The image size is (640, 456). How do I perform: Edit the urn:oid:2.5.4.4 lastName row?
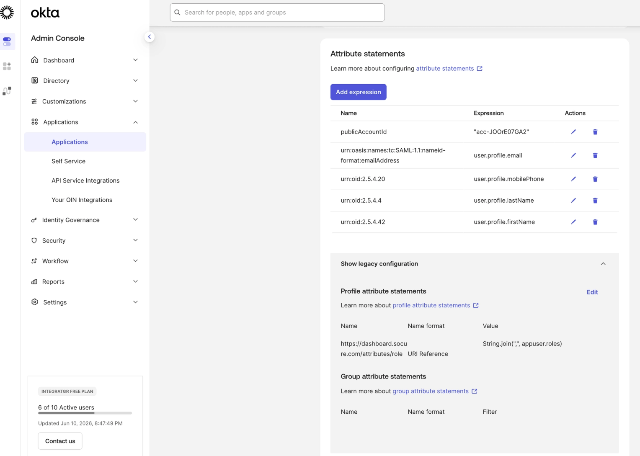tap(573, 201)
